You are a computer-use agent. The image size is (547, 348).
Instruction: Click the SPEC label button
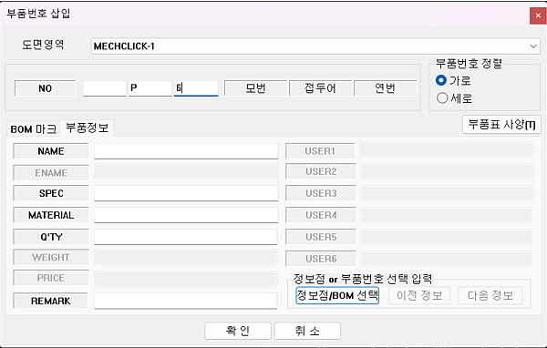click(x=51, y=193)
